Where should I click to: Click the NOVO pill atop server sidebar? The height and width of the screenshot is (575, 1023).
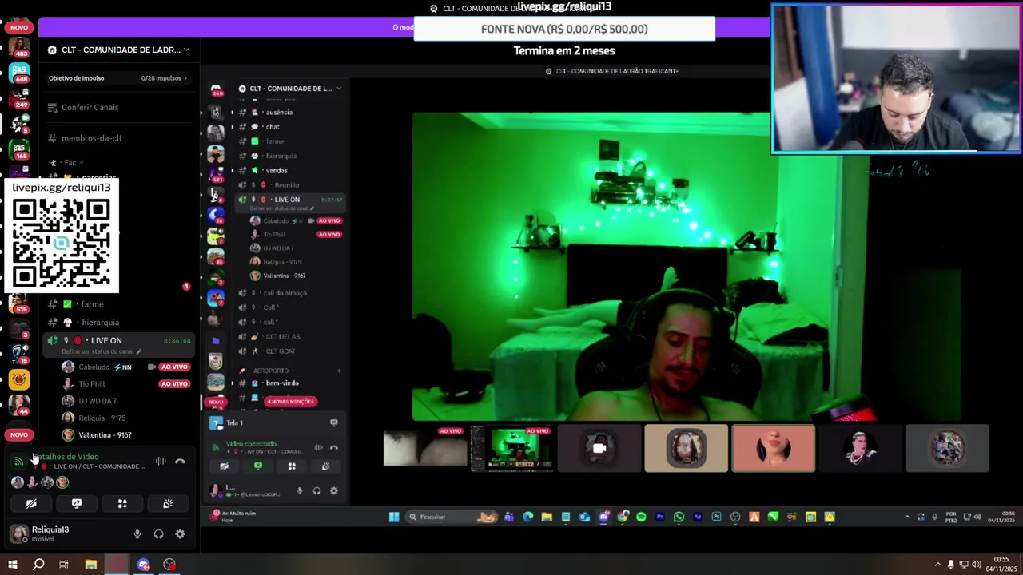click(19, 27)
